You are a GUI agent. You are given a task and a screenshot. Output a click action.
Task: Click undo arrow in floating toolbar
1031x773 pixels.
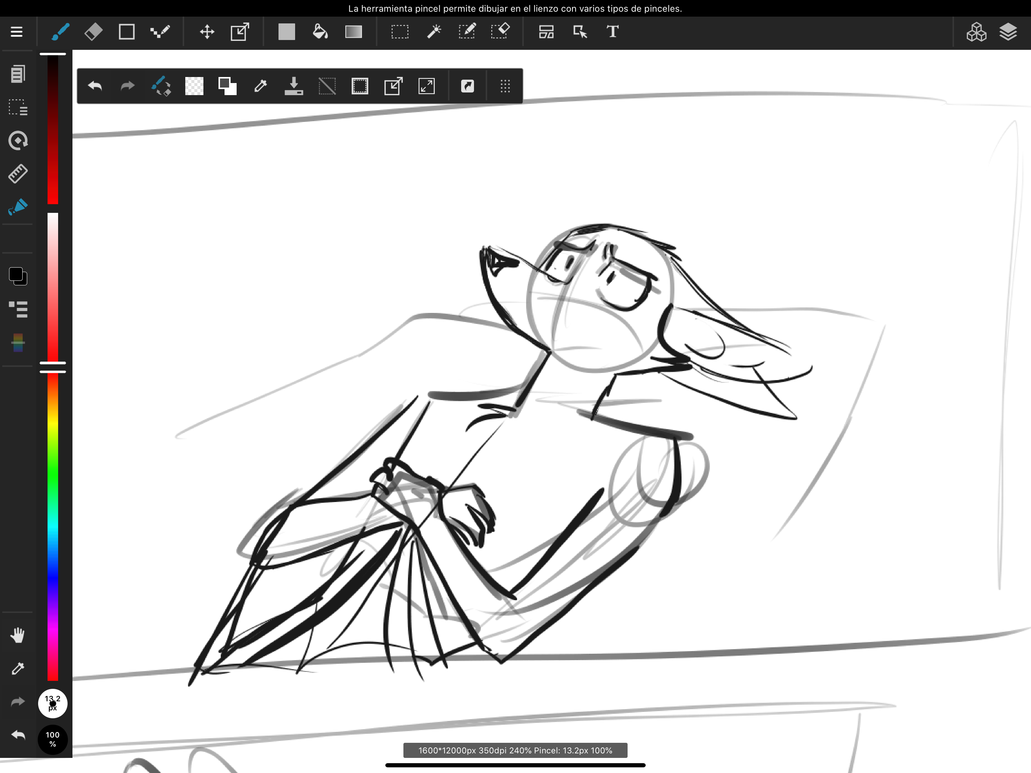pos(95,86)
